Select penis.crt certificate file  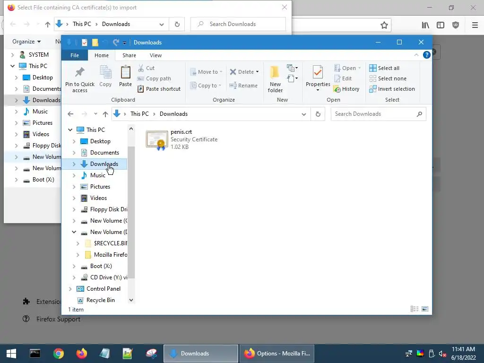[182, 139]
